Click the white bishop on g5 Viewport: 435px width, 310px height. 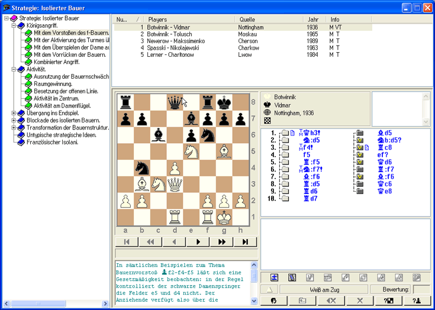click(224, 151)
